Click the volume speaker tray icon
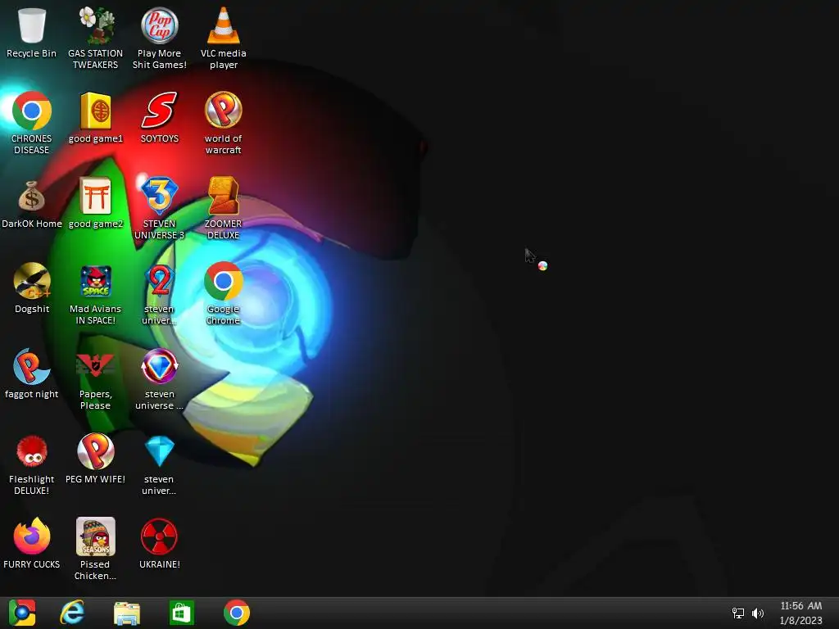 pos(758,613)
